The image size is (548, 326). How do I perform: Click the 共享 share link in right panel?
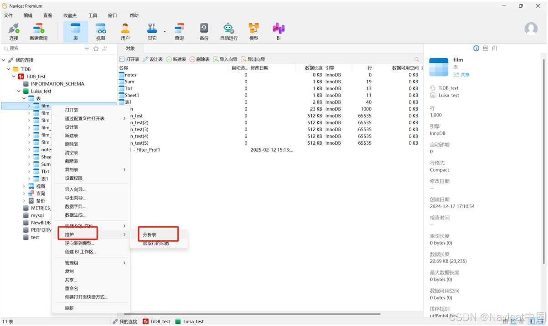461,75
